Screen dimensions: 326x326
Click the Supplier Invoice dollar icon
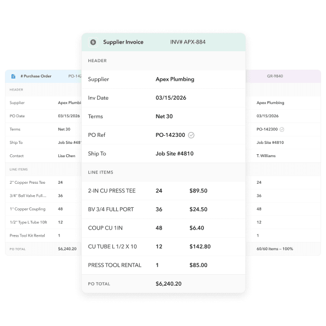click(x=93, y=42)
